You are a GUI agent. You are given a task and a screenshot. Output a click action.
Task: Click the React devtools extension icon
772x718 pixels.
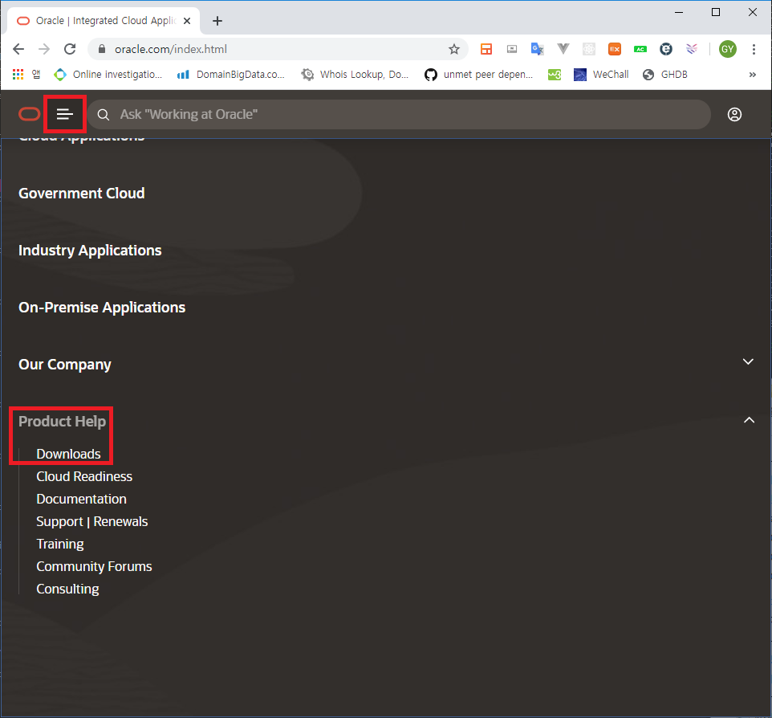[x=588, y=49]
